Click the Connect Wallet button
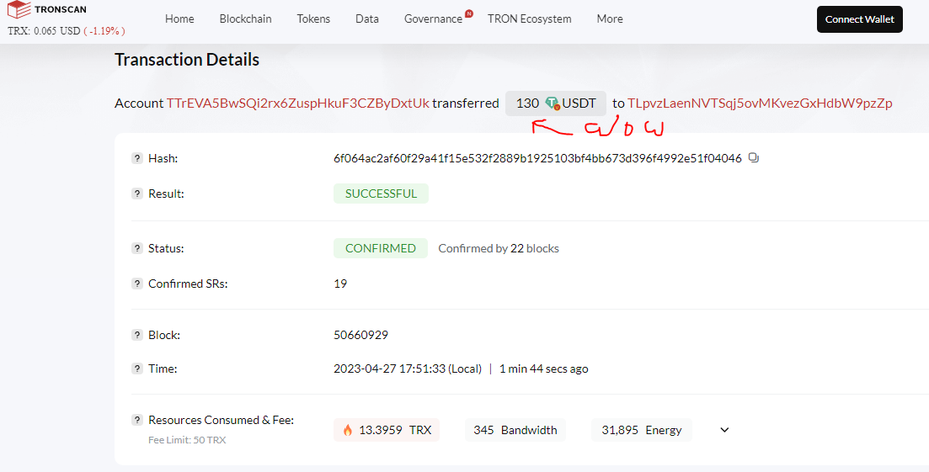929x472 pixels. (x=860, y=19)
